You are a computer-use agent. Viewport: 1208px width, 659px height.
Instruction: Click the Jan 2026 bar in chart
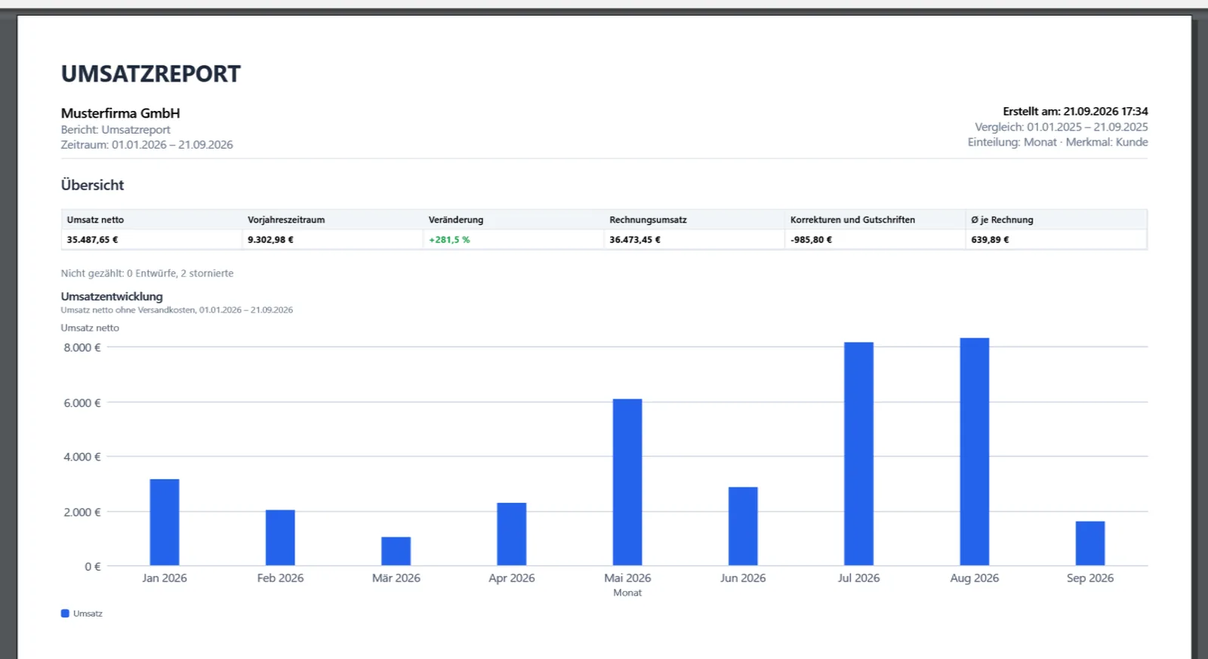tap(165, 522)
